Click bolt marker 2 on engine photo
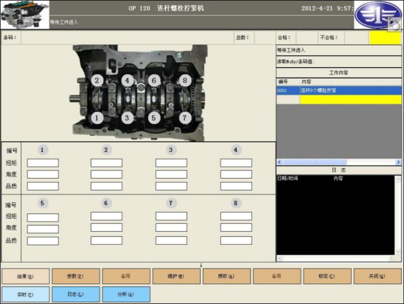Screen dimensions: 404x304 point(97,81)
